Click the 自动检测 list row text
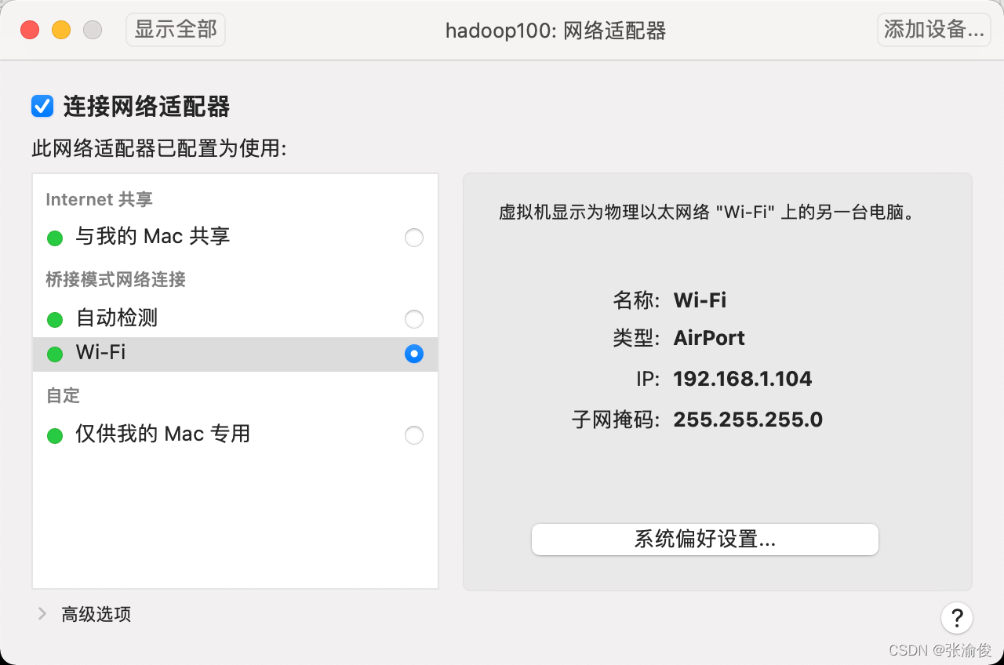 click(x=117, y=318)
